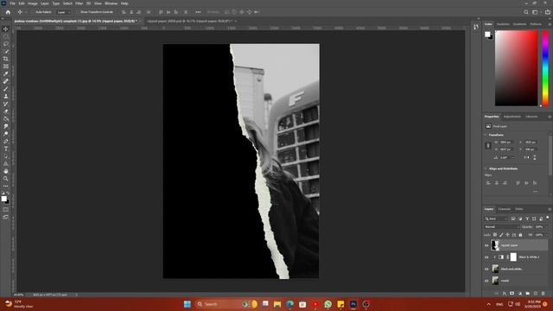Open the Auto-Select Layer dropdown
Screen dimensions: 553x311
coord(63,12)
